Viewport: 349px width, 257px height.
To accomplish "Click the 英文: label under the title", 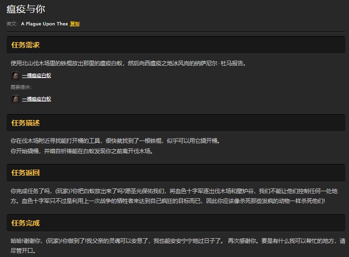I will click(12, 24).
